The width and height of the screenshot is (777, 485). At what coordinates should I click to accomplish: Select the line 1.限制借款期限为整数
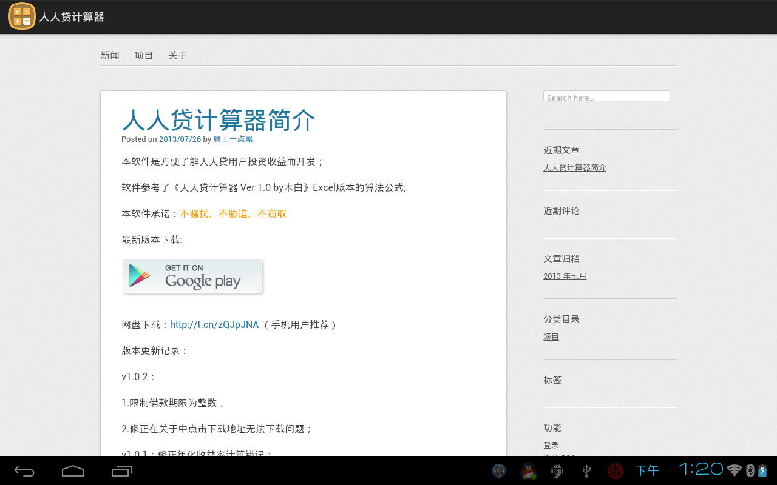(174, 403)
